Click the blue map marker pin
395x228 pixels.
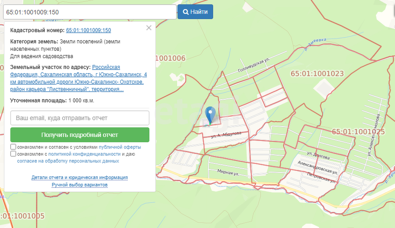coord(210,114)
